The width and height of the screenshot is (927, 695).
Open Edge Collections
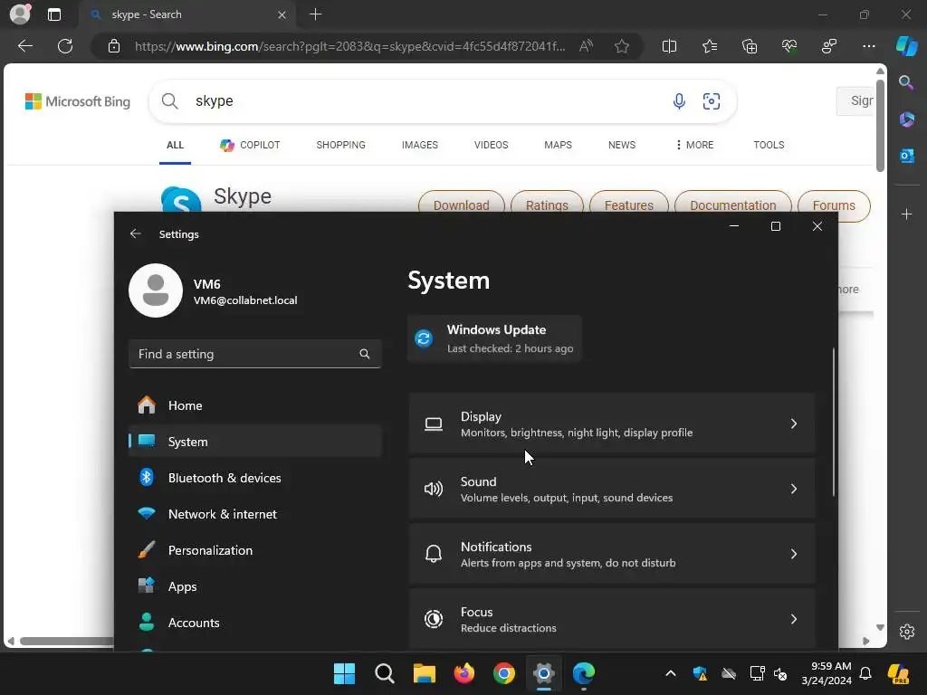pos(749,46)
